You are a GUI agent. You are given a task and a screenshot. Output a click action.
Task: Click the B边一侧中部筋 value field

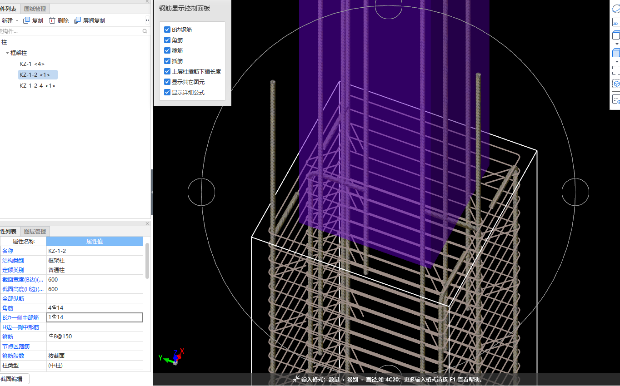coord(95,317)
